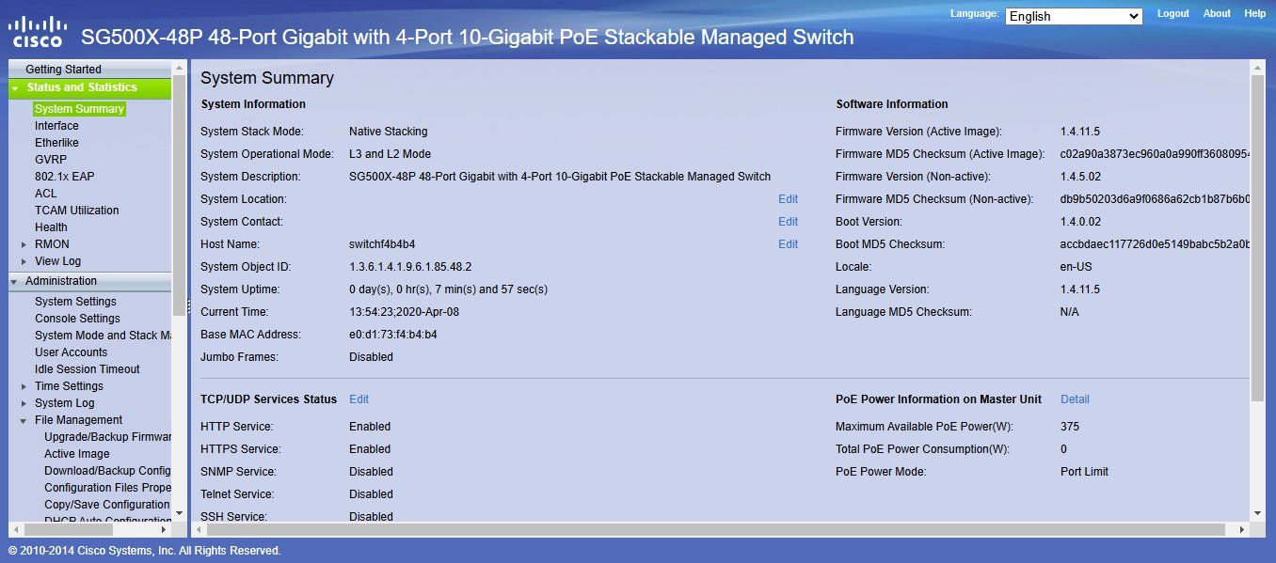Click main panel horizontal scroll right arrow
This screenshot has width=1276, height=563.
coord(1243,530)
